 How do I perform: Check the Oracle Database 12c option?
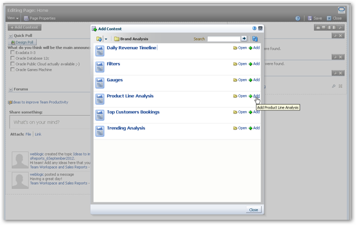(x=12, y=58)
